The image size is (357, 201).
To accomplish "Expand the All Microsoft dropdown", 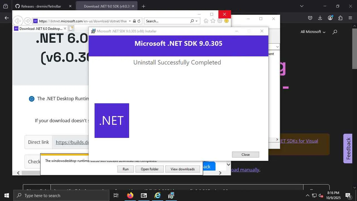I will pyautogui.click(x=313, y=32).
